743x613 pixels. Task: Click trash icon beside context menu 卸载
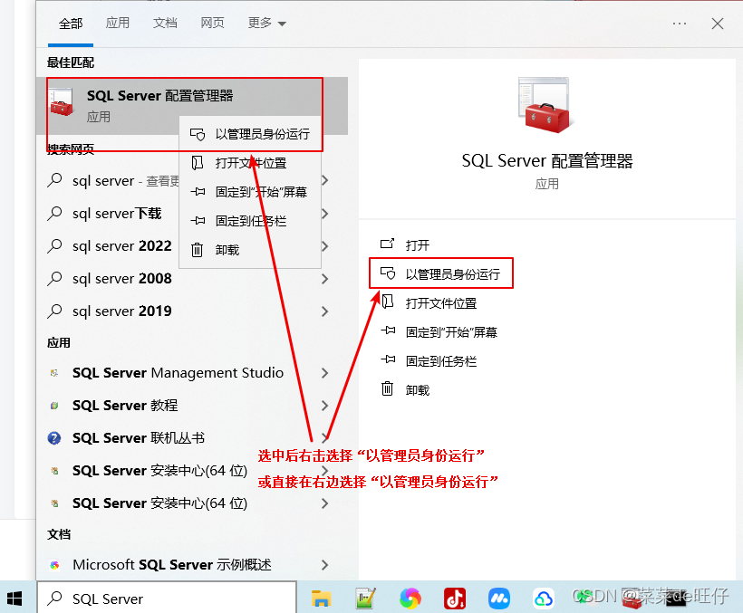[x=198, y=250]
